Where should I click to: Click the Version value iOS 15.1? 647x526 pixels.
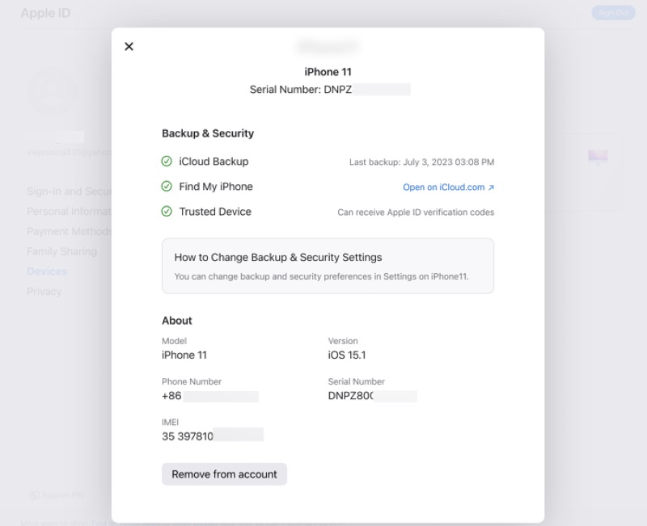[x=347, y=355]
